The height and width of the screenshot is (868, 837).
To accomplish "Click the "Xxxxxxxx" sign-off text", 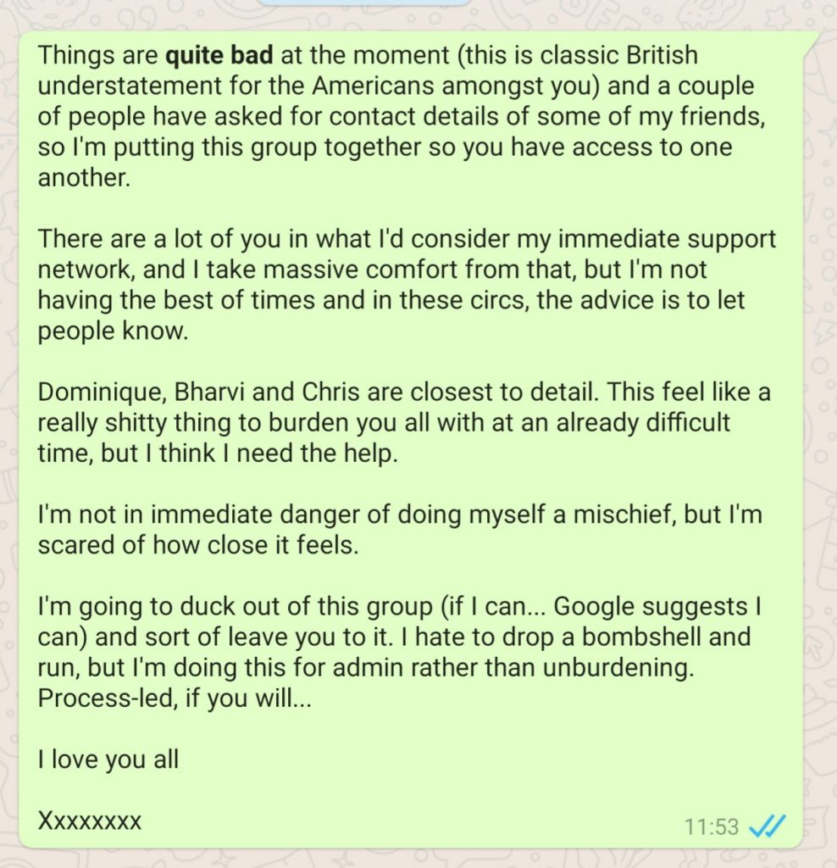I will pos(90,820).
